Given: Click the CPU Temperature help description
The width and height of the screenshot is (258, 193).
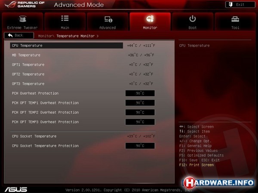Looking at the screenshot, I should (x=194, y=45).
